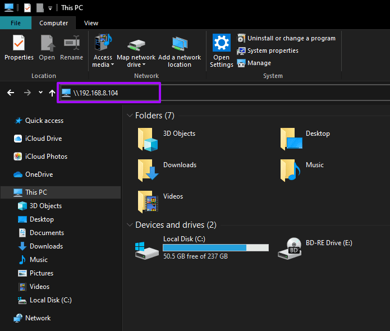Open the File menu tab
The image size is (390, 331).
pyautogui.click(x=16, y=23)
